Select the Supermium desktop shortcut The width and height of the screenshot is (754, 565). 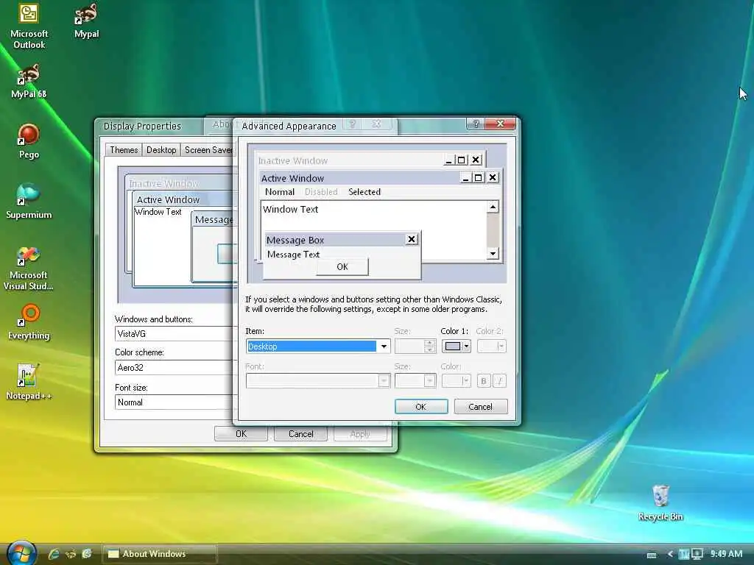[x=29, y=202]
